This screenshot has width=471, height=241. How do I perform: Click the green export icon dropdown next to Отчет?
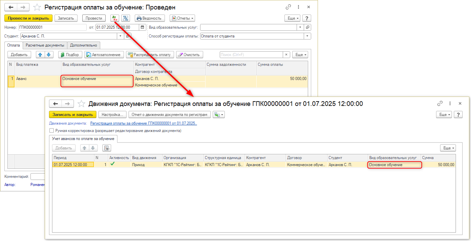tap(219, 115)
